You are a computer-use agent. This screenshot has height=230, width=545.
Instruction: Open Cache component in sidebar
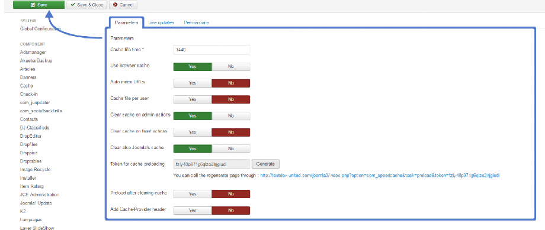(x=27, y=86)
